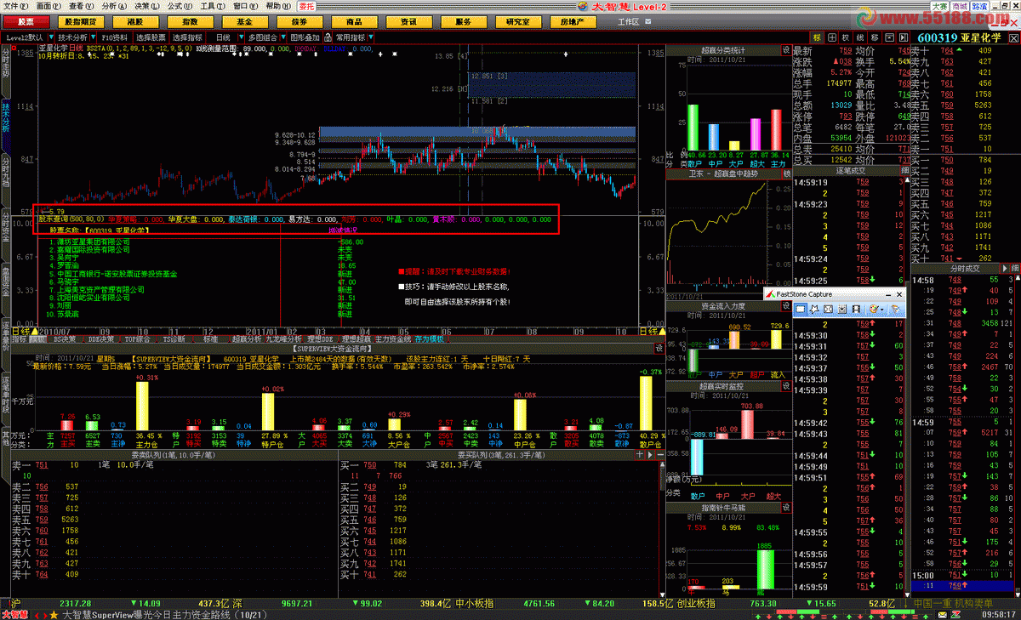Viewport: 1021px width, 620px height.
Task: Click 选择股票 button
Action: (151, 37)
